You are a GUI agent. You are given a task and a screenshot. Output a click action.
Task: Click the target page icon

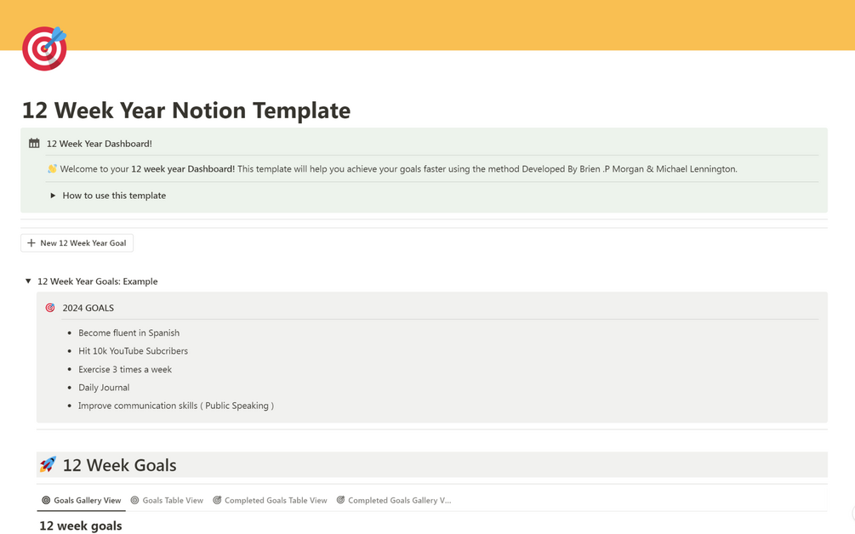coord(44,48)
